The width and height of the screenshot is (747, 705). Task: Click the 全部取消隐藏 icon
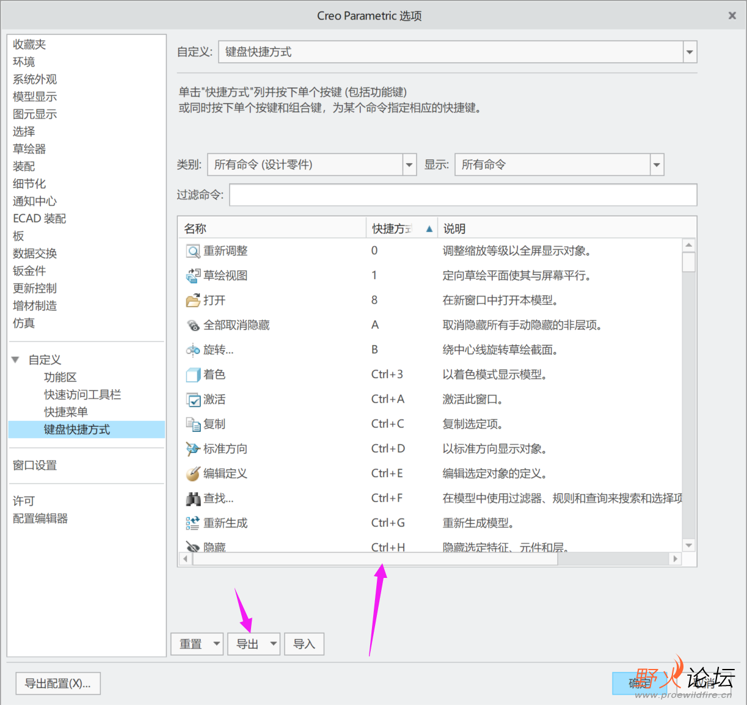[193, 326]
